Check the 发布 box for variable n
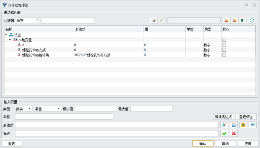Viewport: 260px width, 148px height. pyautogui.click(x=224, y=45)
